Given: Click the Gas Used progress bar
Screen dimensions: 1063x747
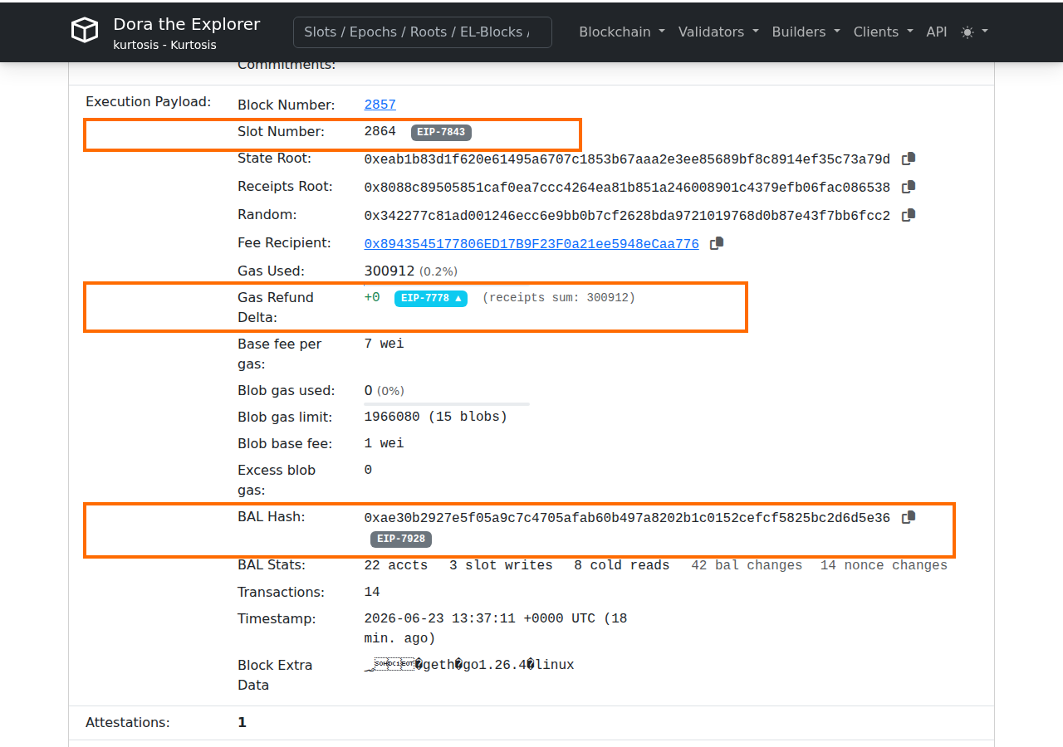Looking at the screenshot, I should tap(447, 284).
